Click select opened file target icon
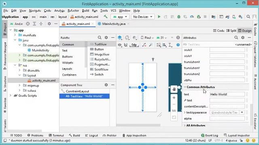The image size is (259, 145). pyautogui.click(x=28, y=24)
